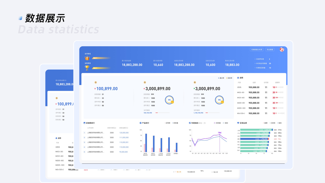Click the blue 湖南 bar showing 1,750,000
The height and width of the screenshot is (183, 325).
click(x=254, y=139)
